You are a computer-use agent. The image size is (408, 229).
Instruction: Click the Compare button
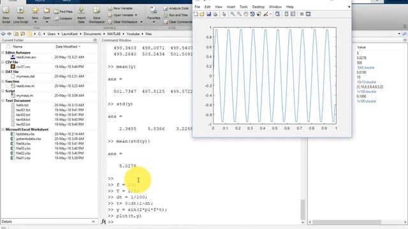click(63, 18)
